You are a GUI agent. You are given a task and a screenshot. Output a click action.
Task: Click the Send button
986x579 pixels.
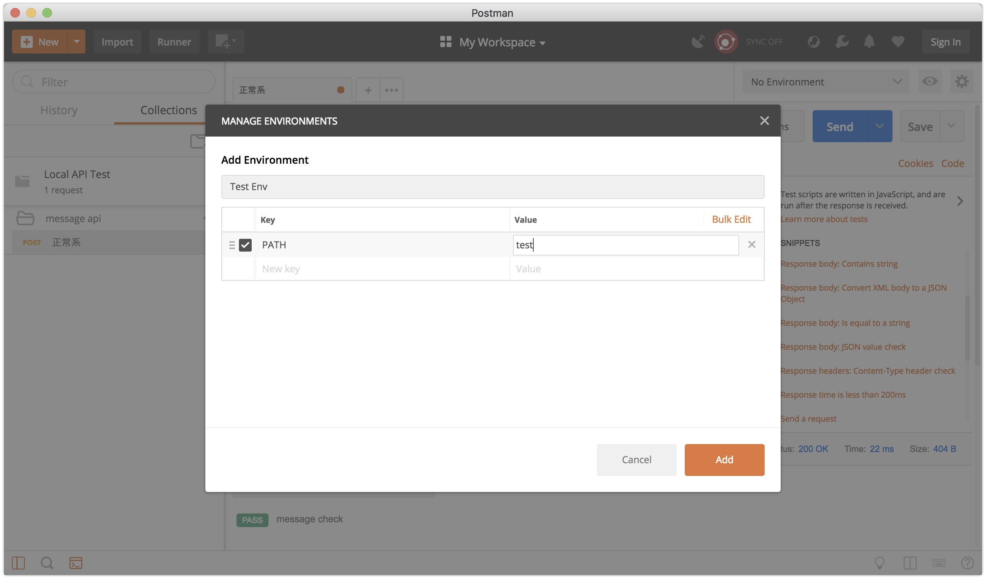pos(840,127)
